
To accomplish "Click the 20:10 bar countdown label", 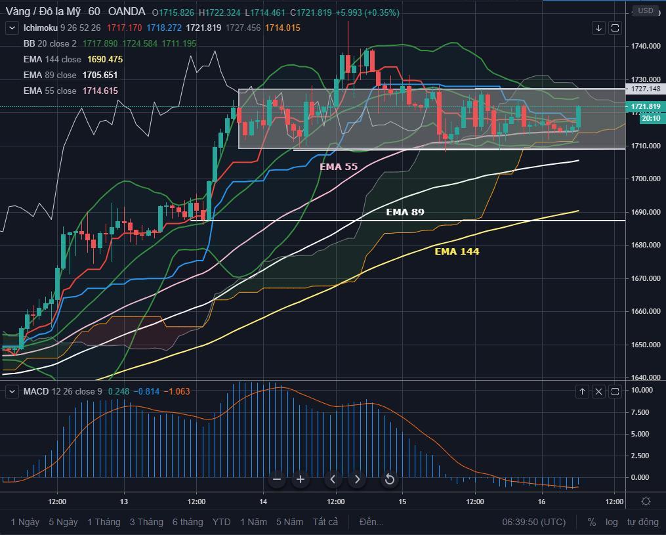I will point(651,119).
